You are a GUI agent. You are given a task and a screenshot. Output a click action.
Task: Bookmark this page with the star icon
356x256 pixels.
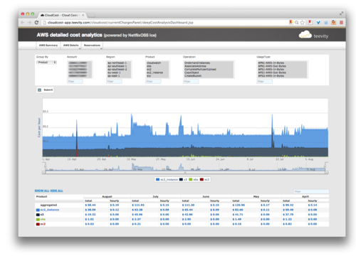[302, 23]
